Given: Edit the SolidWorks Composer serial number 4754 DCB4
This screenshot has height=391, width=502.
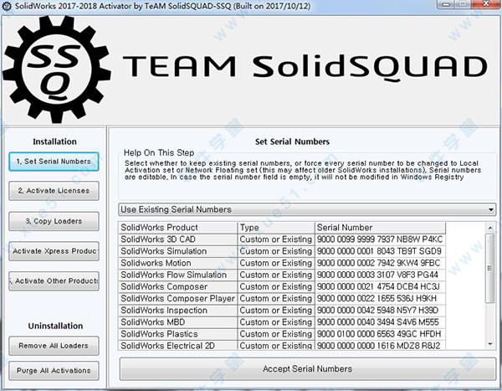Looking at the screenshot, I should (380, 287).
